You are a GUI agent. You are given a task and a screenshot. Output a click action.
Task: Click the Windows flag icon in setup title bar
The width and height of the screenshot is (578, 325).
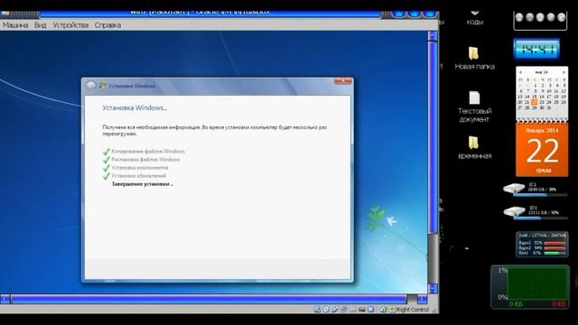[x=103, y=86]
